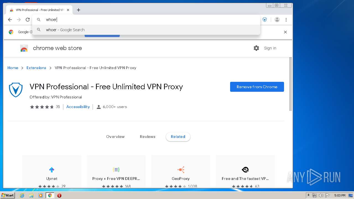
Task: Click the system clock 5:03 PM
Action: tap(340, 195)
